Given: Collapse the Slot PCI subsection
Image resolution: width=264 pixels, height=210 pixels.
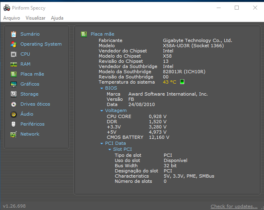Looking at the screenshot, I should pos(110,149).
